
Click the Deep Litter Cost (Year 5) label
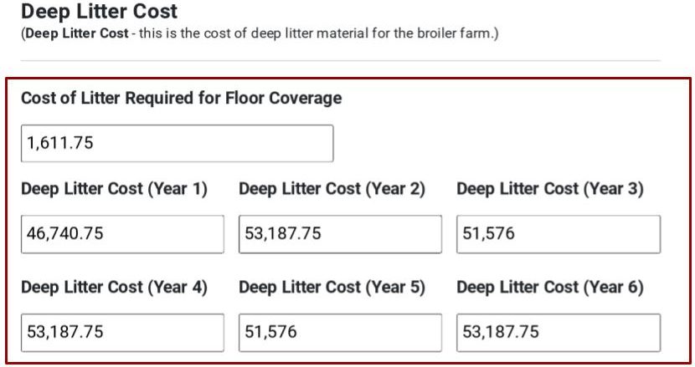(332, 288)
